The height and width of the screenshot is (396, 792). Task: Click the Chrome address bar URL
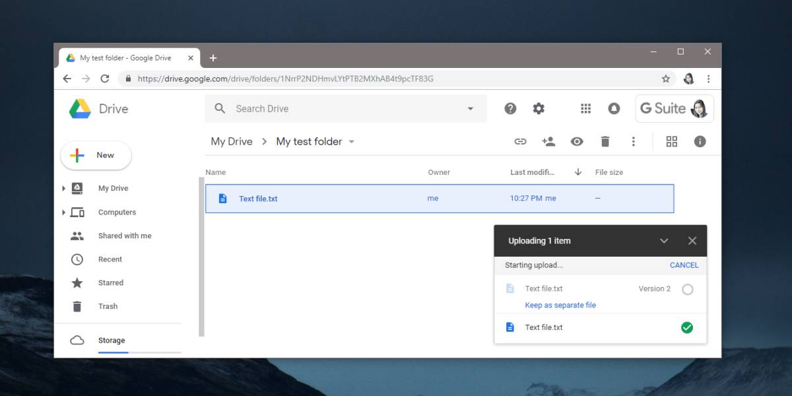(x=286, y=79)
